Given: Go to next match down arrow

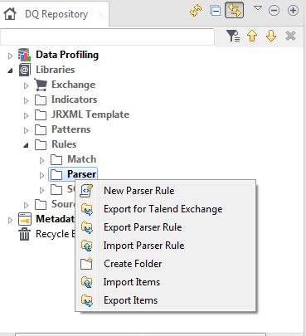Looking at the screenshot, I should point(271,36).
